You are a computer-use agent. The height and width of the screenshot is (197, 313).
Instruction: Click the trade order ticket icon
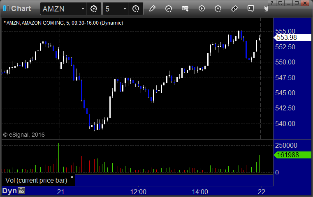234,9
